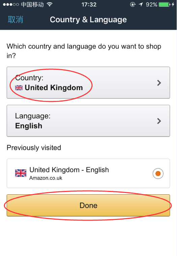Tap the 中国移动 carrier label
Image resolution: width=177 pixels, height=256 pixels.
point(32,5)
